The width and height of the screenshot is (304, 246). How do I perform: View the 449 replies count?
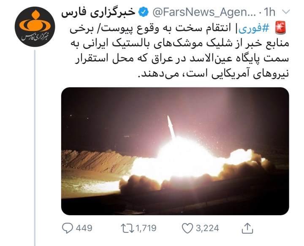pos(84,228)
